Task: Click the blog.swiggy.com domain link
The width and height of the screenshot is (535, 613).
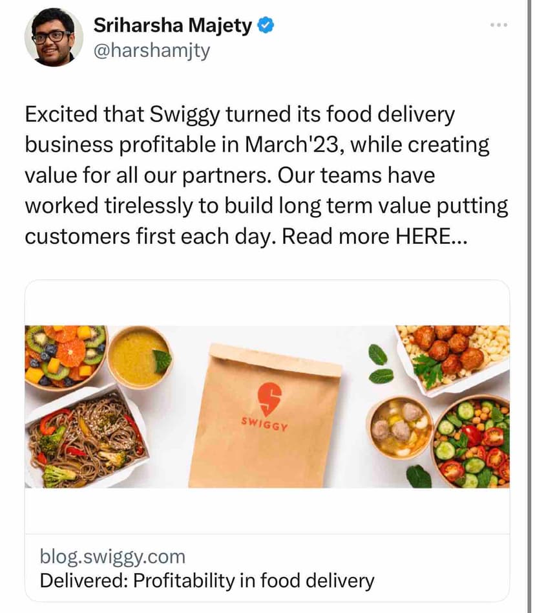Action: coord(112,557)
